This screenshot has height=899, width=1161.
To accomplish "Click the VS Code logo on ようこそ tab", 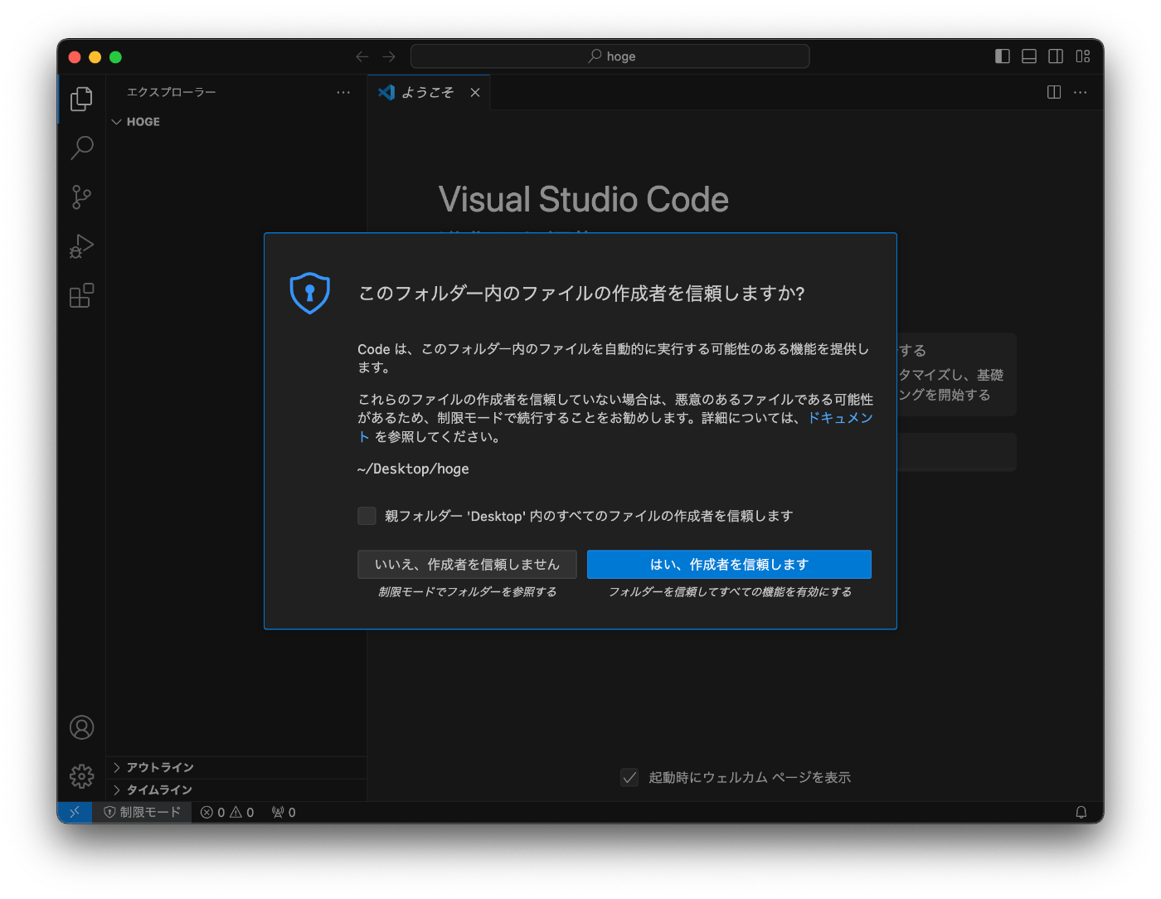I will point(386,92).
